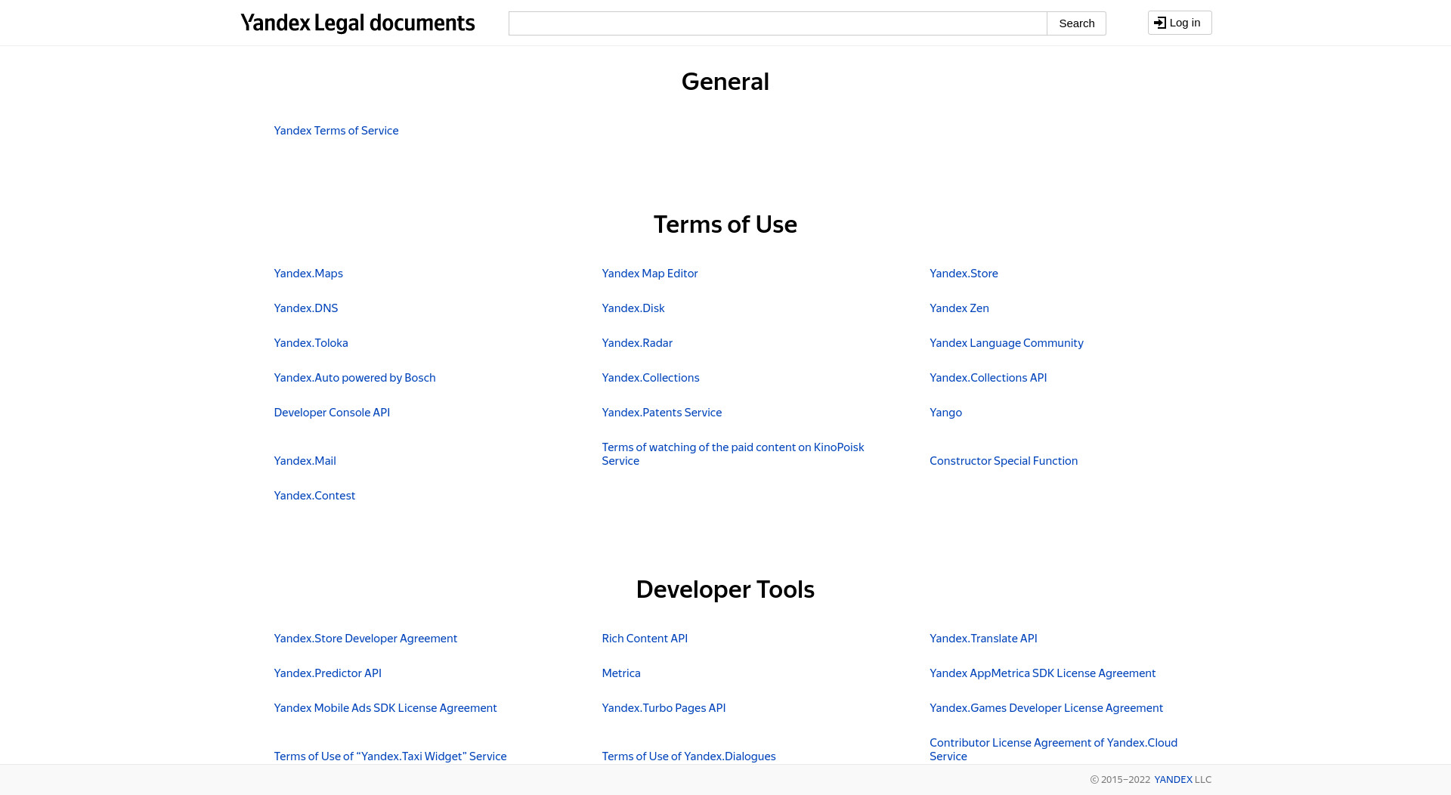Open Yandex.Games Developer License Agreement
1451x795 pixels.
1046,708
